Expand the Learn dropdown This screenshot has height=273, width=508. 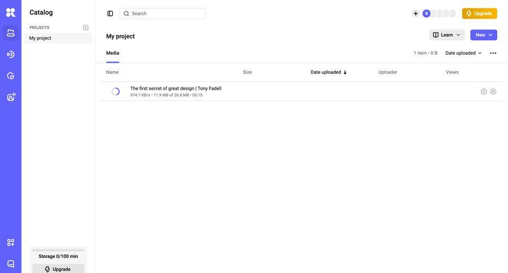446,35
